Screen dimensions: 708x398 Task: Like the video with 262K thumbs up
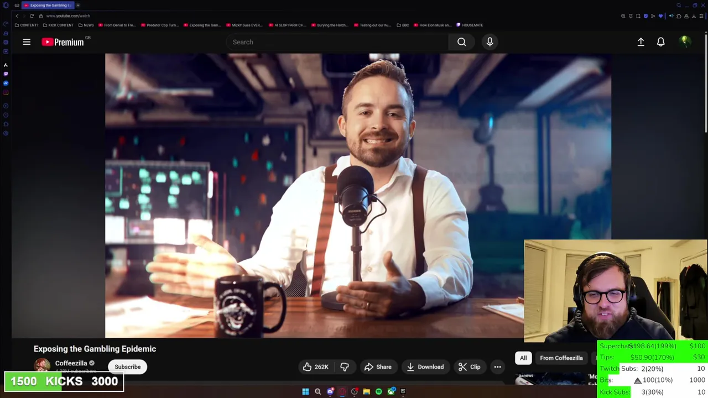click(315, 367)
